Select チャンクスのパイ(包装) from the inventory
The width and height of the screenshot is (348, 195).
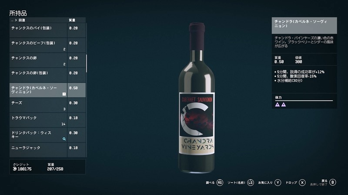[x=47, y=30]
